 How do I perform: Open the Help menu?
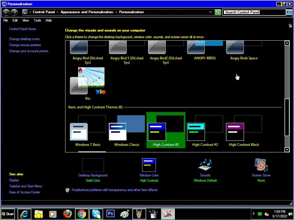click(x=49, y=20)
